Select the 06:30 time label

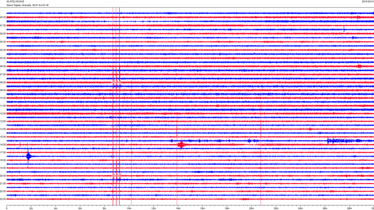click(x=3, y=66)
